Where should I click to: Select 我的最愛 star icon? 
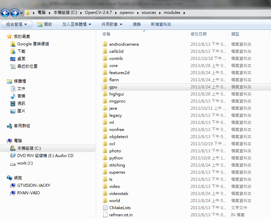[x=9, y=37]
